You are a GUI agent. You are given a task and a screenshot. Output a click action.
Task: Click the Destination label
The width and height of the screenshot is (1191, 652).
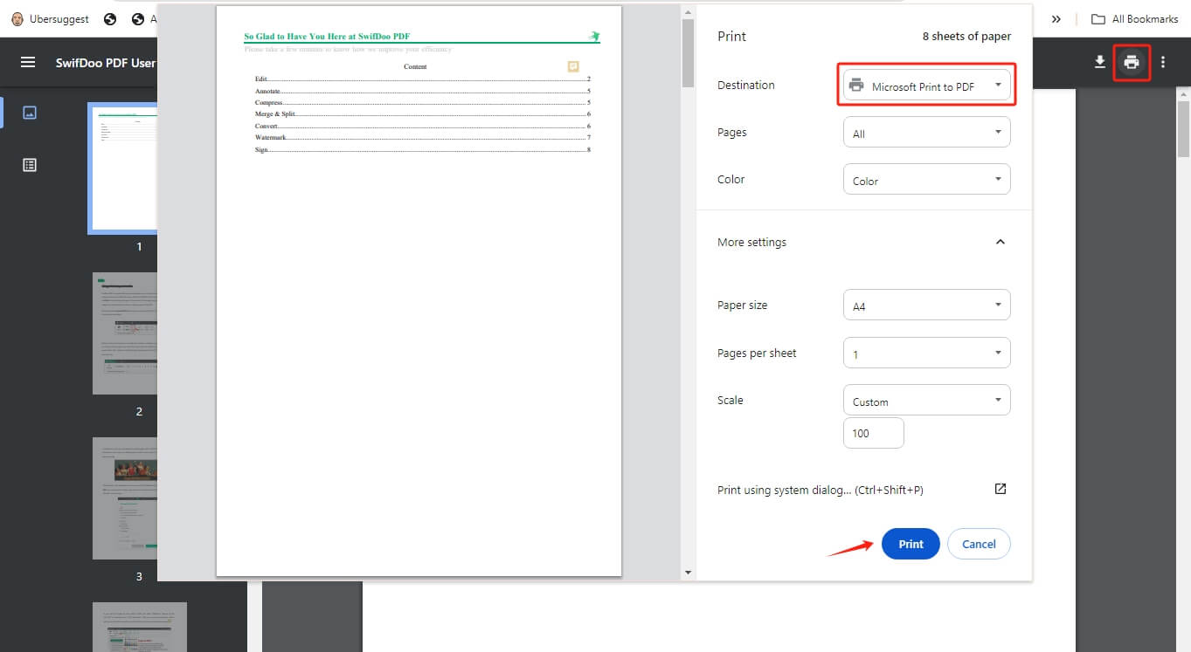pos(746,86)
